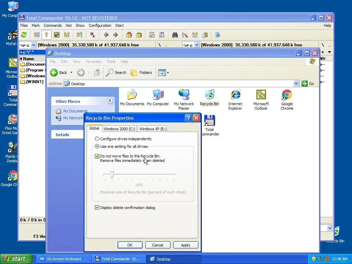This screenshot has width=352, height=264.
Task: Switch to On-Screen Keyboard in the taskbar
Action: [x=64, y=259]
